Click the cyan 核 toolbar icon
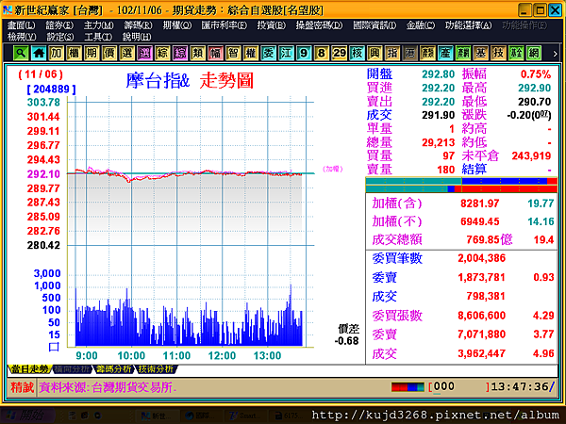This screenshot has height=424, width=566. tap(357, 54)
